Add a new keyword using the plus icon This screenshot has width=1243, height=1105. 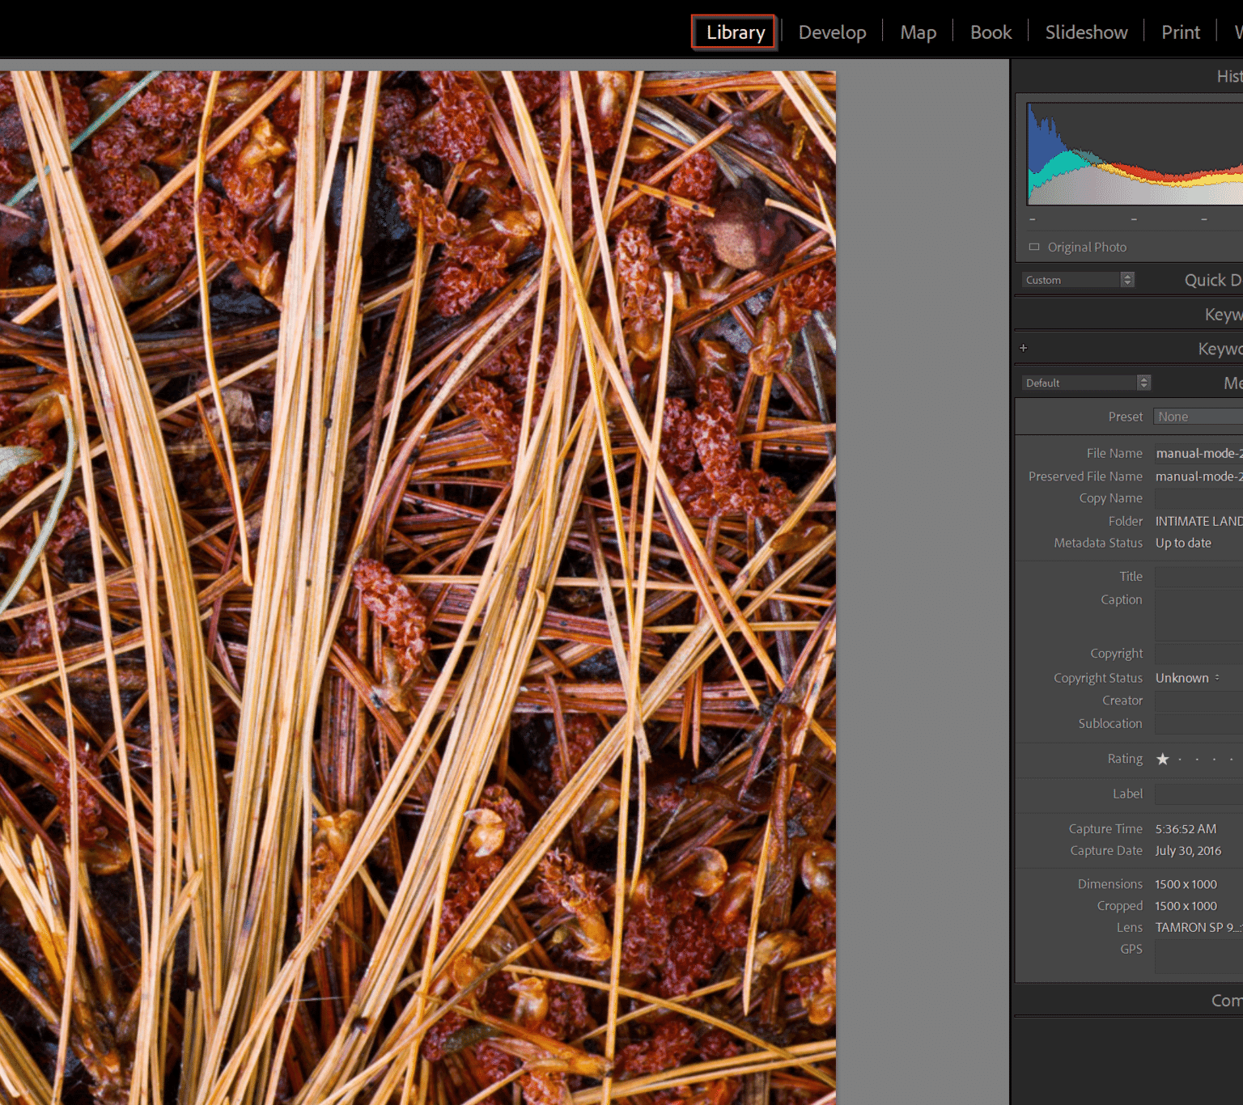pyautogui.click(x=1024, y=347)
